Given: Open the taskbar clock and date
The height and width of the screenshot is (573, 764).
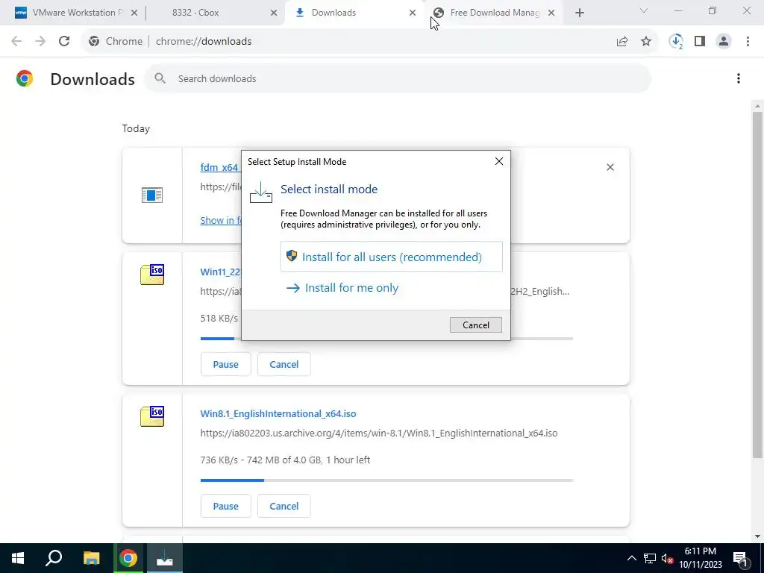Looking at the screenshot, I should coord(700,558).
